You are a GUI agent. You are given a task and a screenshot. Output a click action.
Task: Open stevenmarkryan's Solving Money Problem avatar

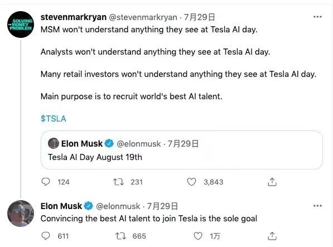click(x=21, y=25)
